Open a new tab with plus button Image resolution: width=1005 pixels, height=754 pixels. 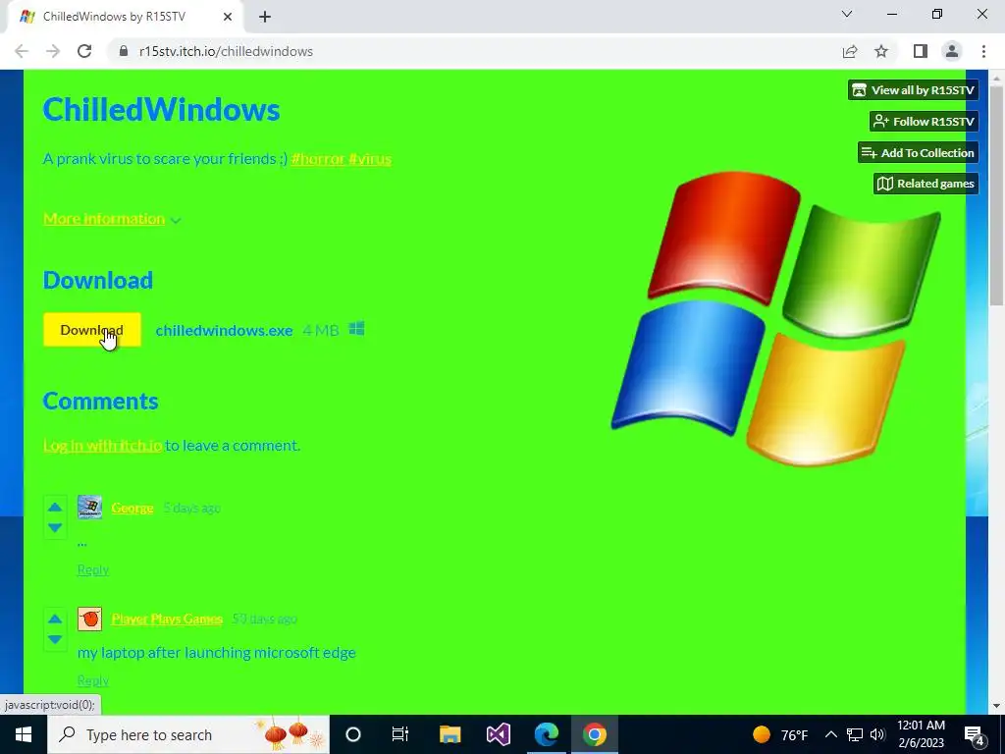[265, 18]
